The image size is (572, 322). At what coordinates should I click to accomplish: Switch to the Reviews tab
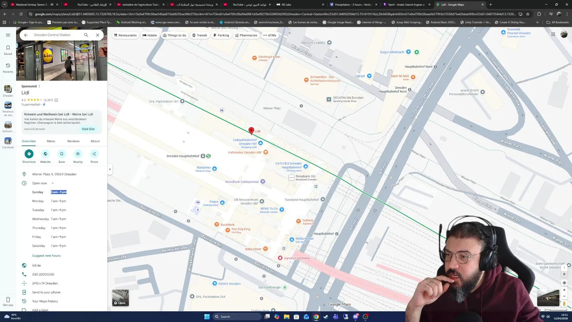(x=73, y=141)
